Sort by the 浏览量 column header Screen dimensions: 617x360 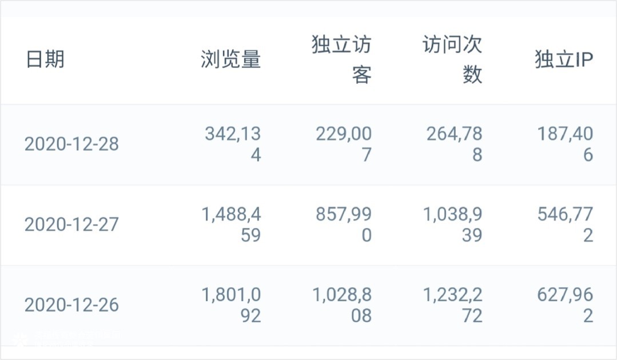click(x=230, y=59)
